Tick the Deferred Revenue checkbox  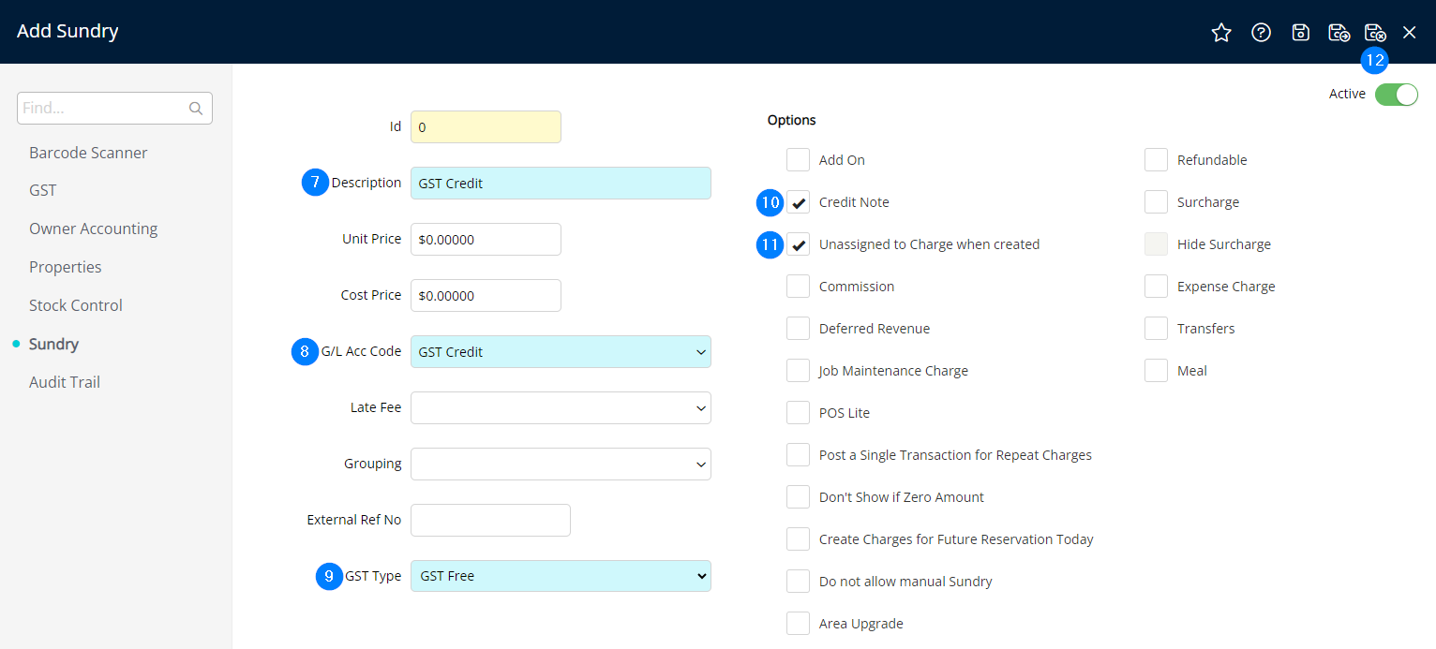click(799, 329)
